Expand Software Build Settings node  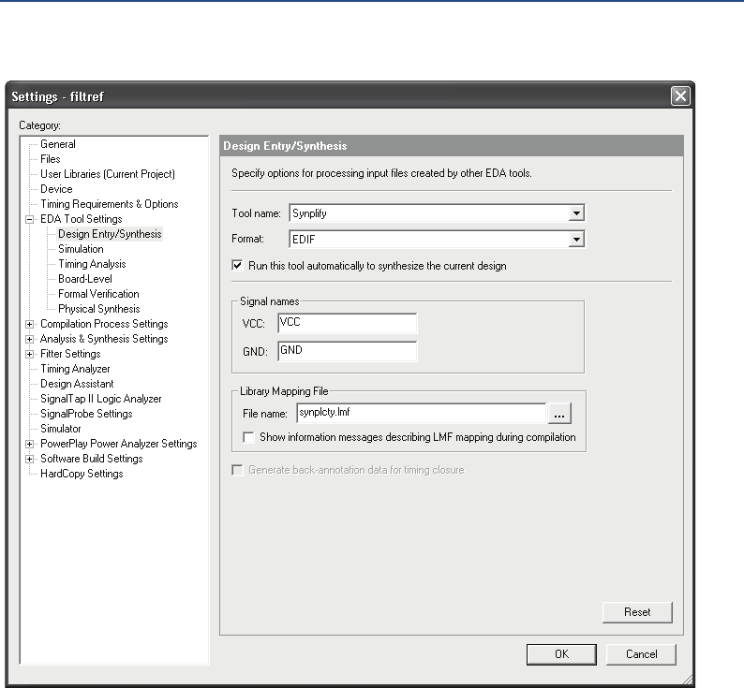(30, 459)
